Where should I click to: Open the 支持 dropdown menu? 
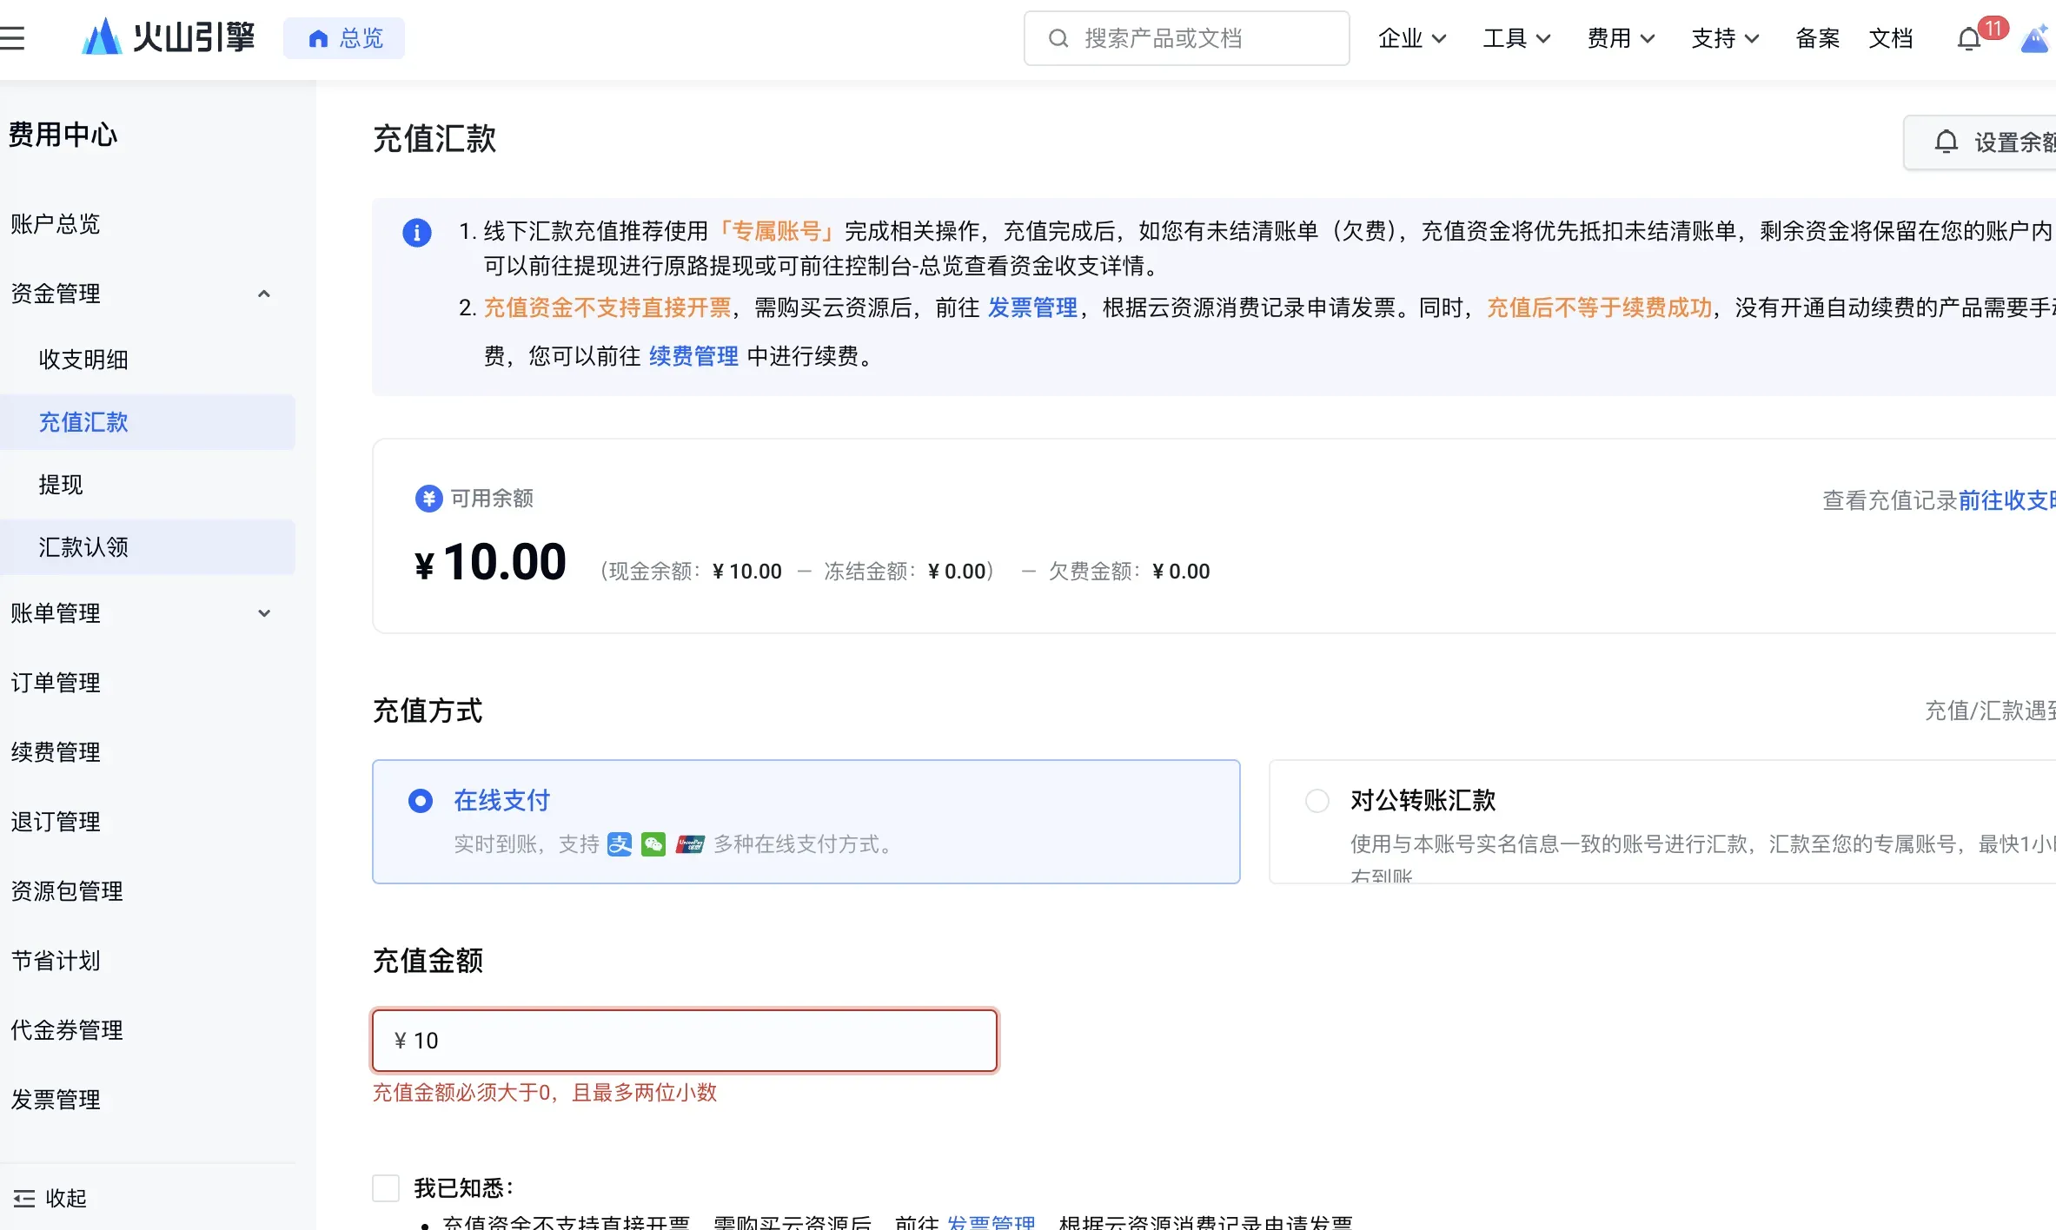1726,38
